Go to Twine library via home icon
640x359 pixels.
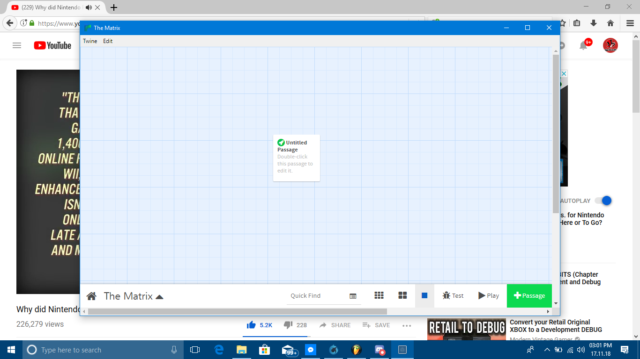pyautogui.click(x=92, y=296)
